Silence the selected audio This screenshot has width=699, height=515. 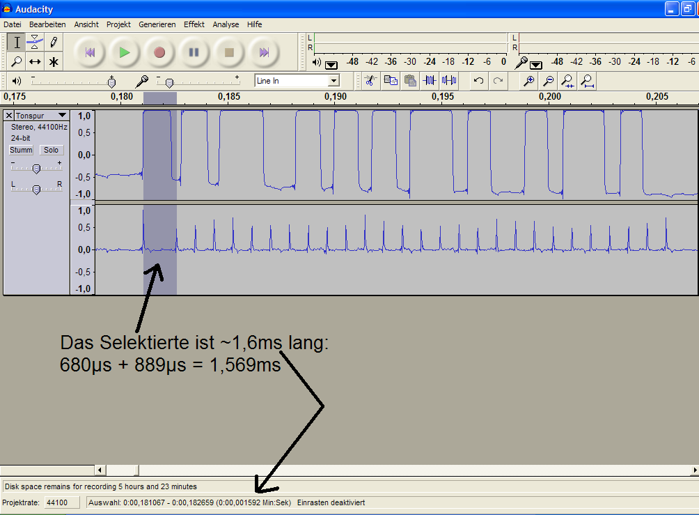449,81
